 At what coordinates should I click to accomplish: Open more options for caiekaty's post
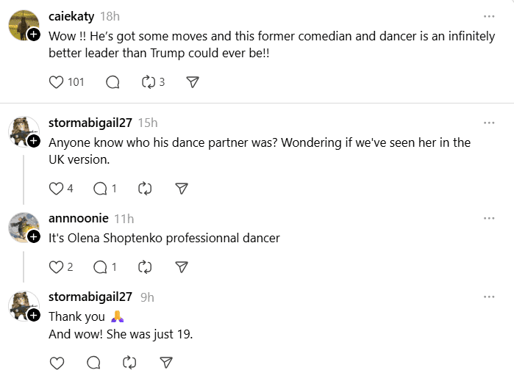489,16
